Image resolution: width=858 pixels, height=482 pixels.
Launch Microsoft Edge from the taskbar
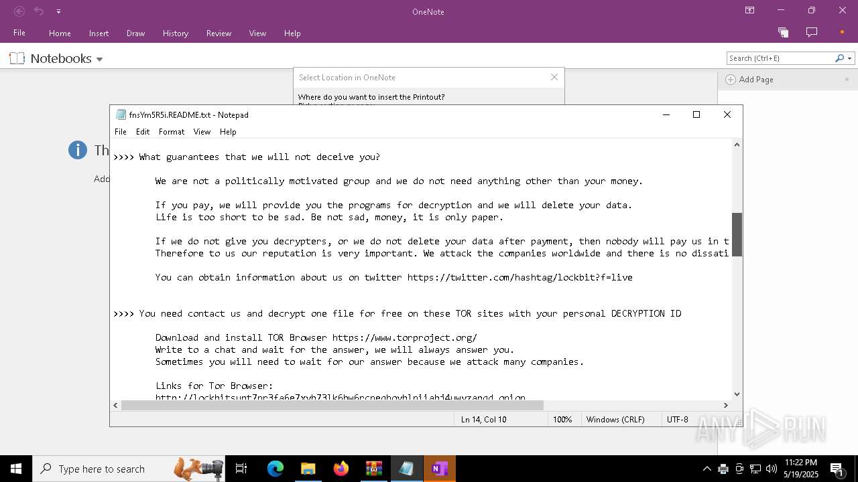coord(275,469)
